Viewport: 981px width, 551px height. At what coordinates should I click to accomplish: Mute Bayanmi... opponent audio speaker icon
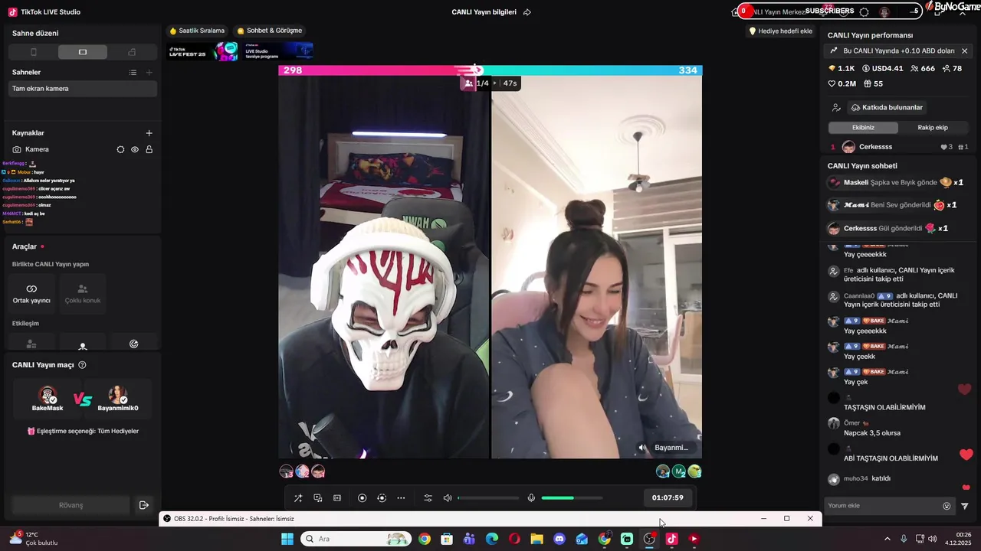643,448
